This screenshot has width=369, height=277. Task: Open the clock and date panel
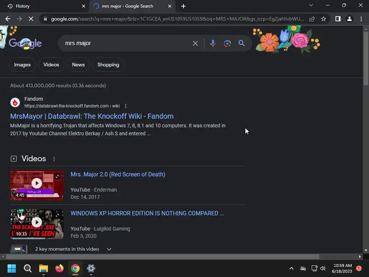tap(342, 268)
